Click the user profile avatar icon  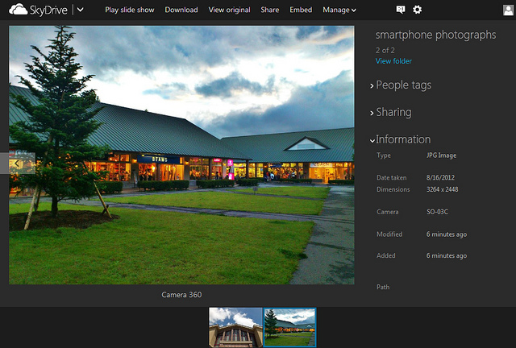point(508,10)
